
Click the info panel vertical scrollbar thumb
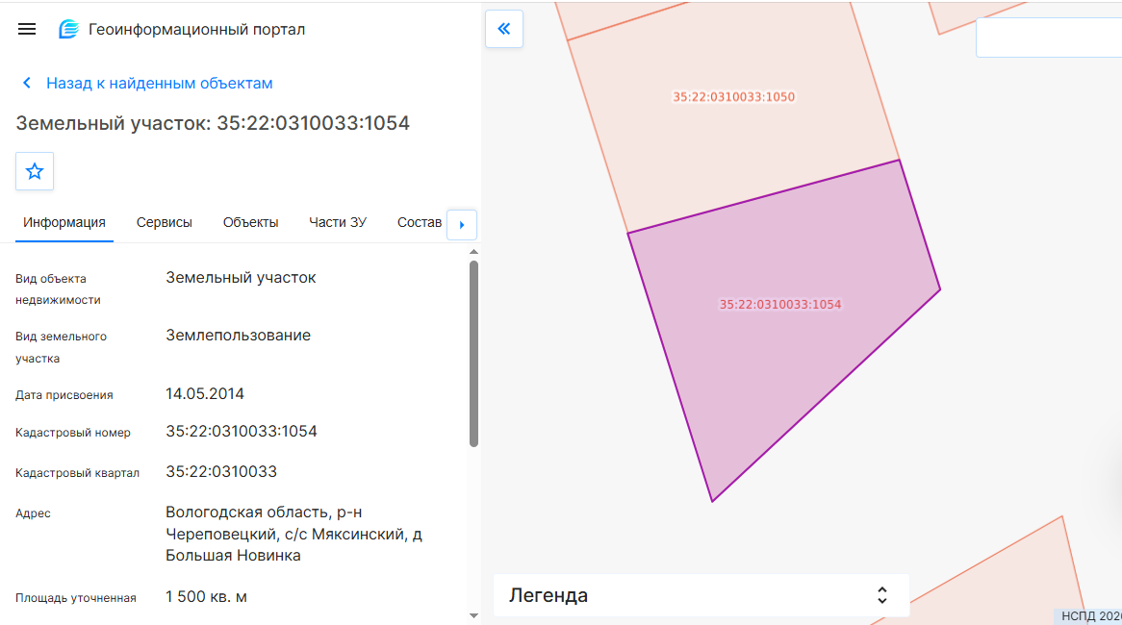click(473, 354)
